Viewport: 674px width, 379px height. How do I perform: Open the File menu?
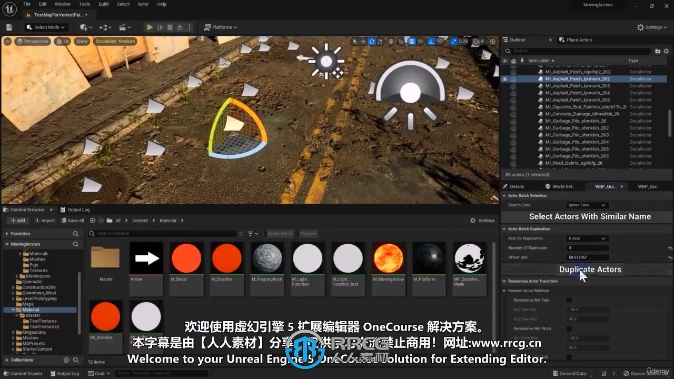(x=27, y=4)
